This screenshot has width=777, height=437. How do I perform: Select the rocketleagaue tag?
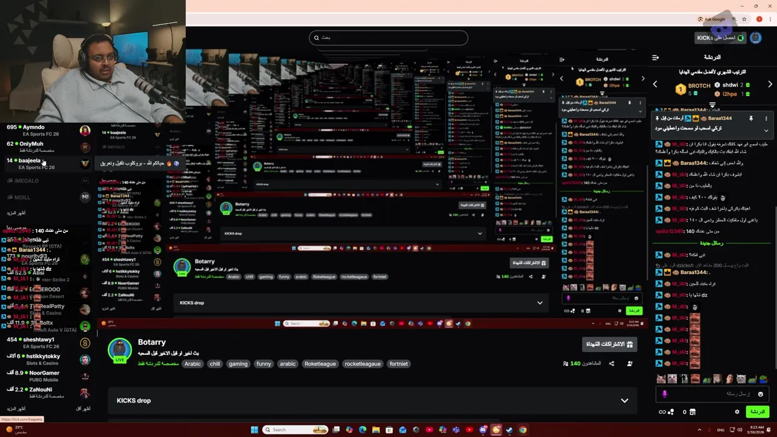362,364
